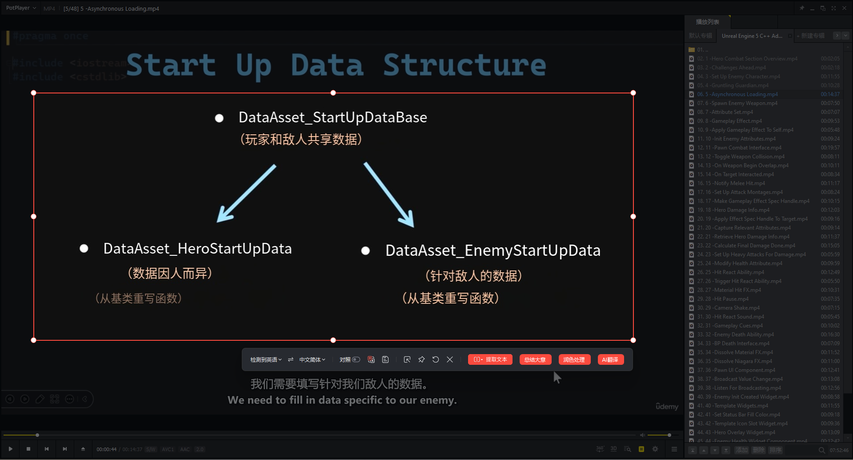Screen dimensions: 853x460
Task: Close the Unreal Engine 5 C++ album tab
Action: (x=790, y=36)
